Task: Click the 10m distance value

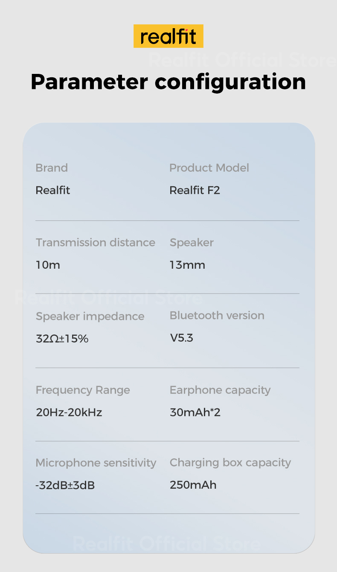Action: click(x=48, y=265)
